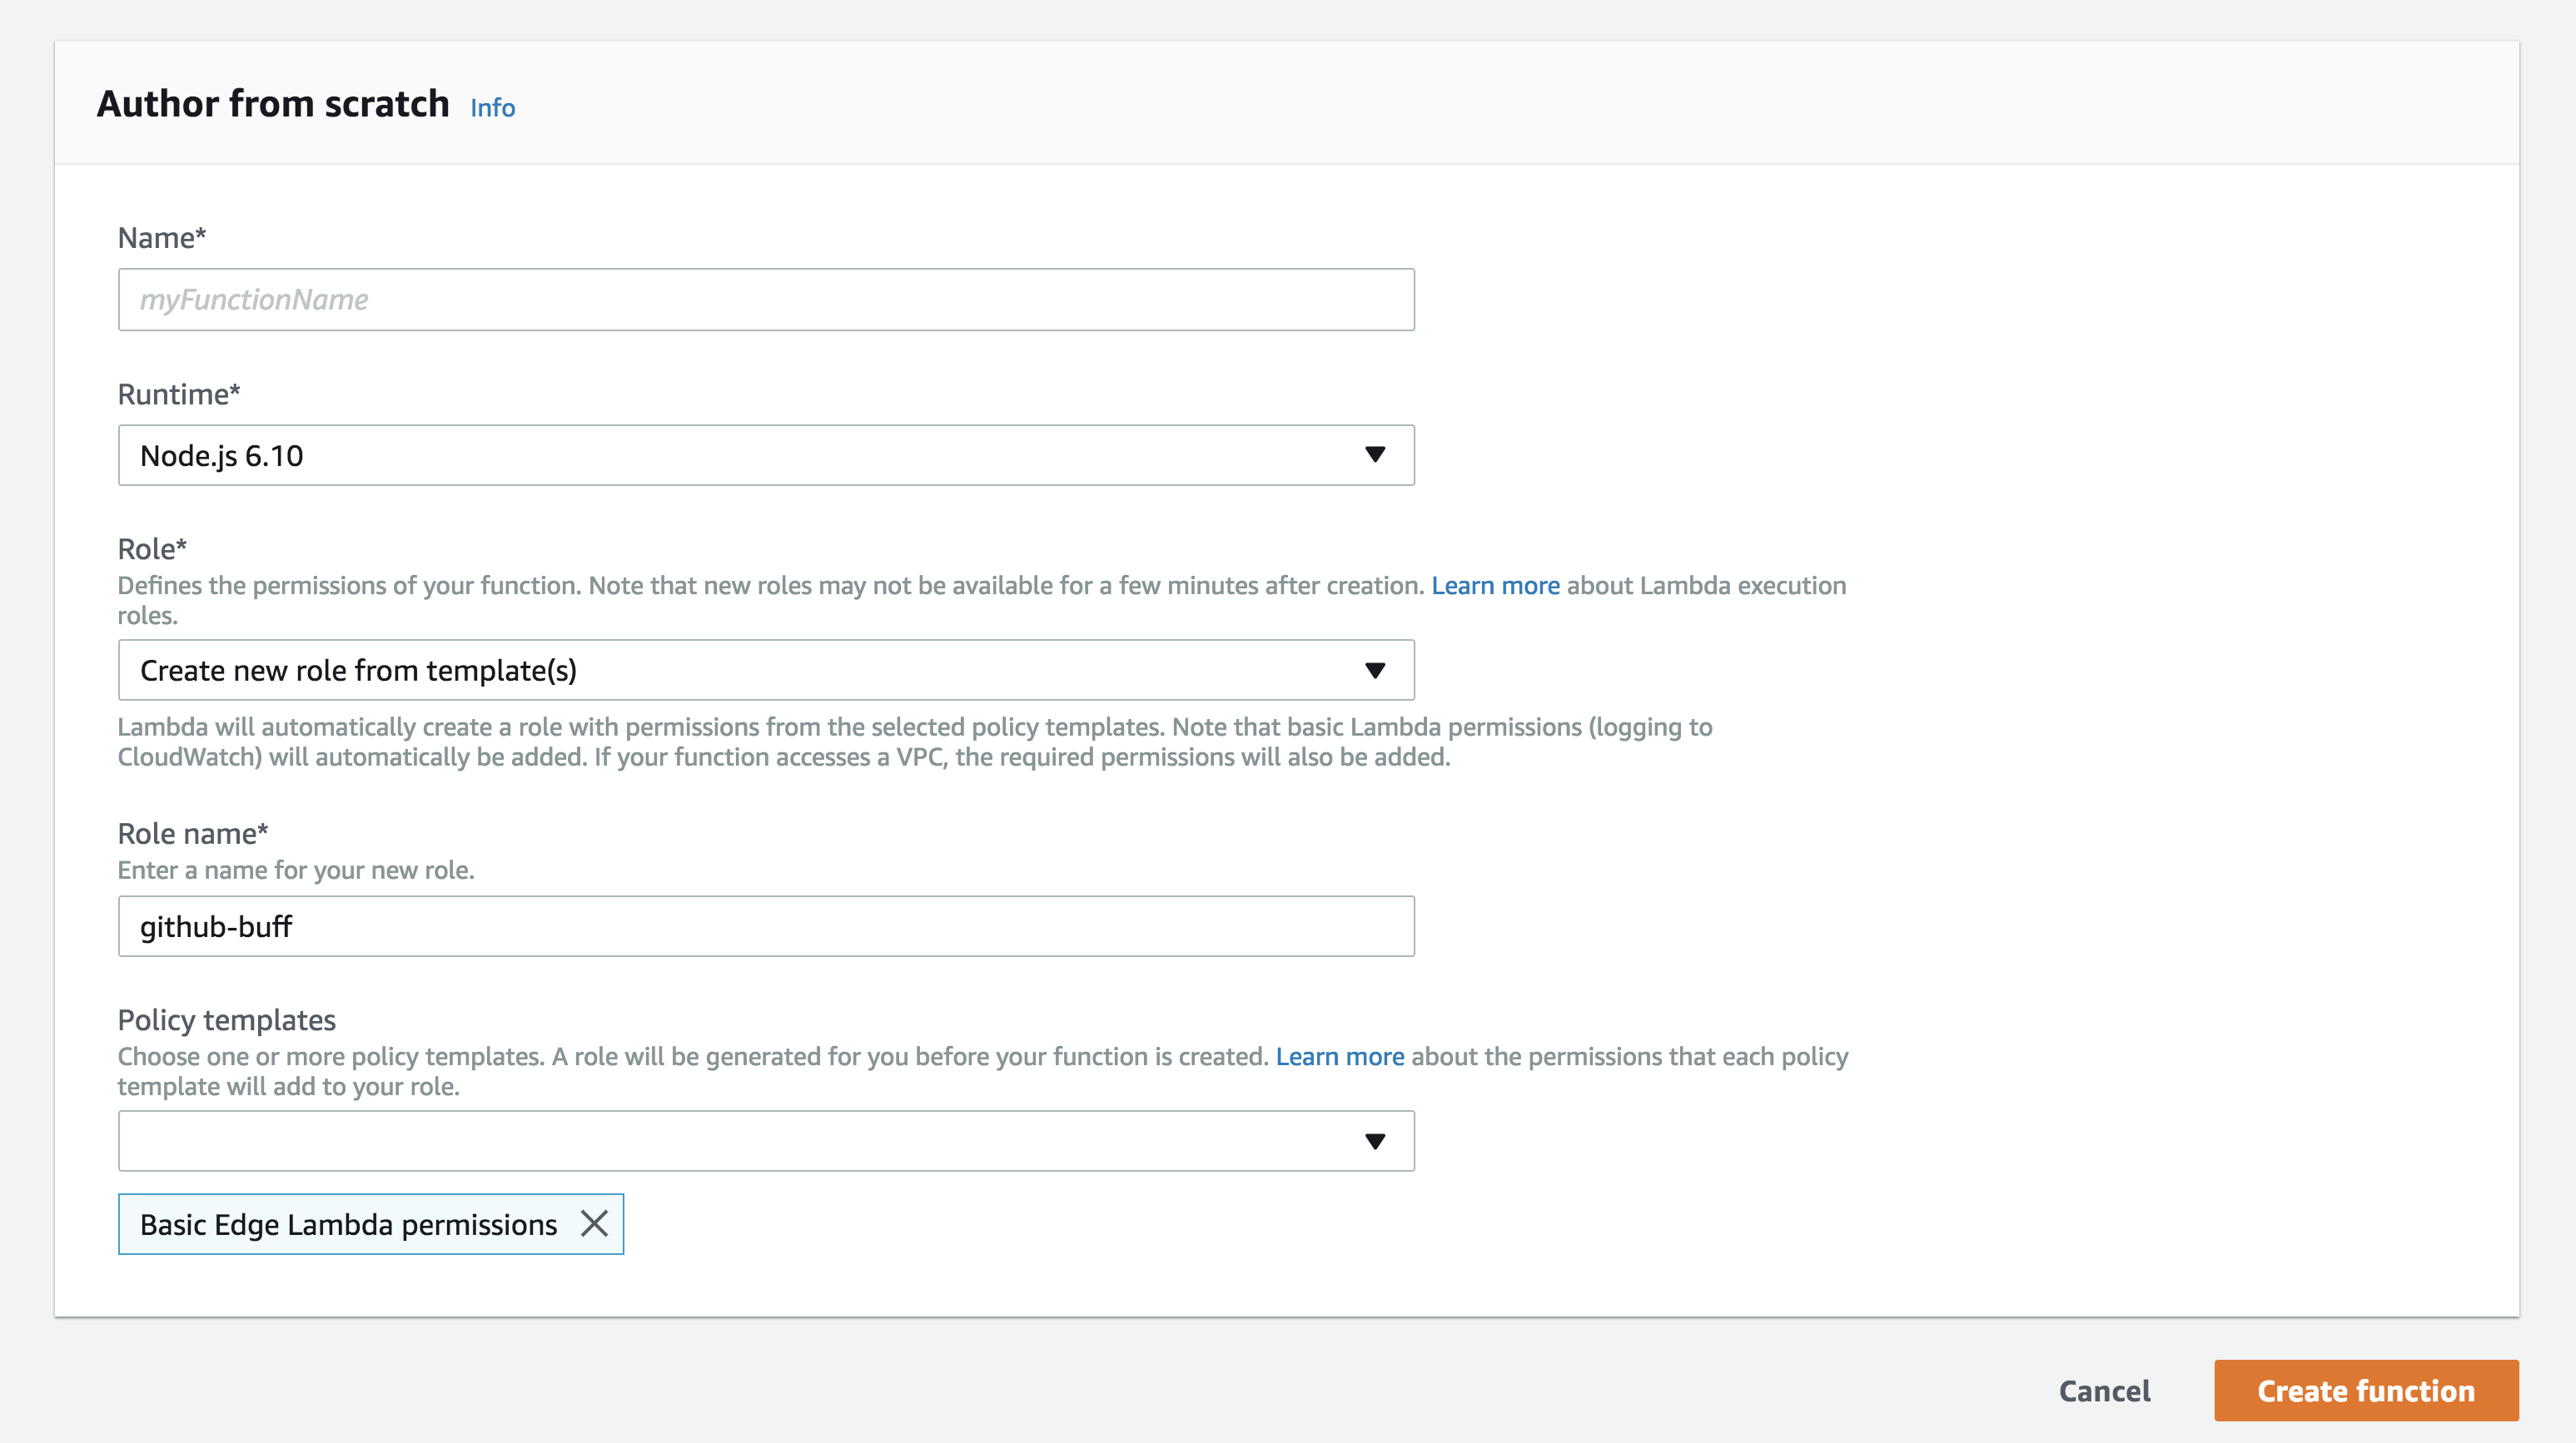This screenshot has height=1443, width=2576.
Task: Remove the Basic Edge Lambda permissions tag
Action: [x=594, y=1223]
